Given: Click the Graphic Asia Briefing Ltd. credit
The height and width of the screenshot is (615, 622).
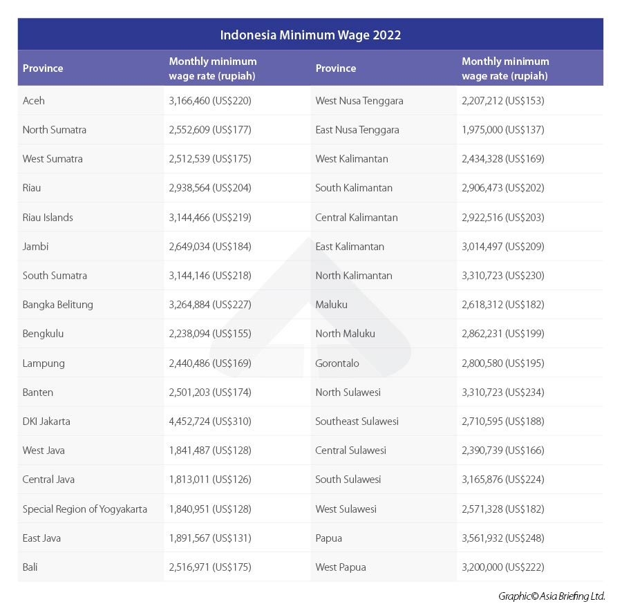Looking at the screenshot, I should click(551, 596).
